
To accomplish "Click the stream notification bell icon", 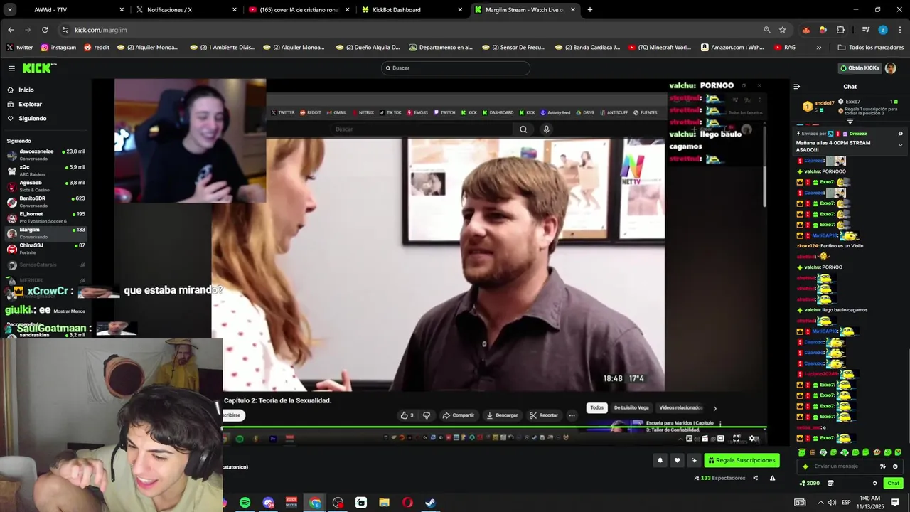I will [660, 460].
